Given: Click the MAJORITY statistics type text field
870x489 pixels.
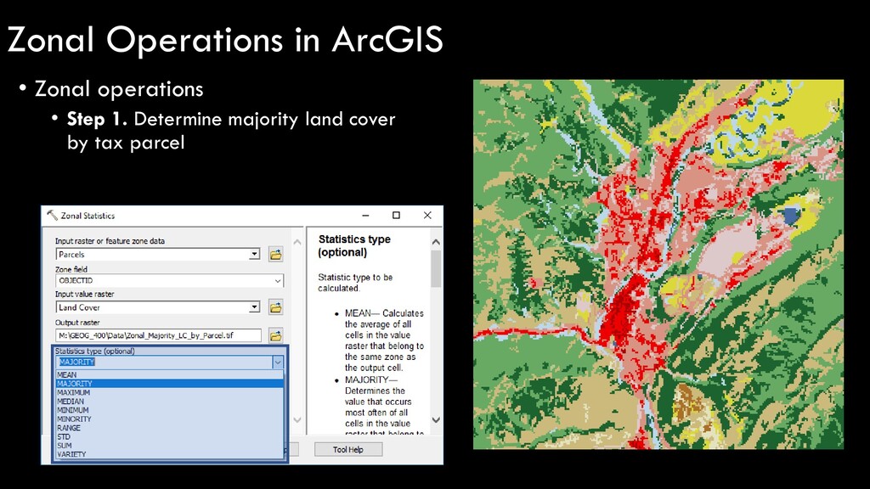Looking at the screenshot, I should [164, 362].
